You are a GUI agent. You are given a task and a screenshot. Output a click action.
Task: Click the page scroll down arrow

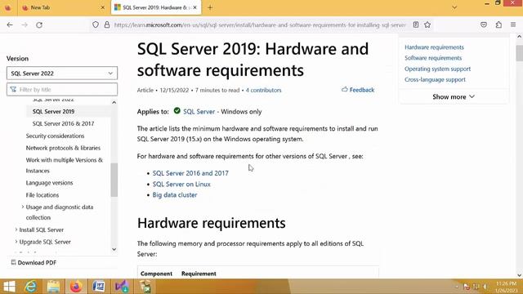point(520,275)
